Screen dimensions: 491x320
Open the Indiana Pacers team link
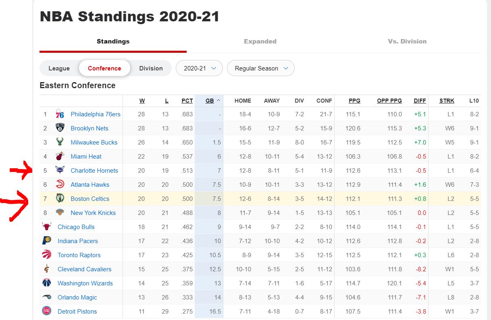click(78, 241)
